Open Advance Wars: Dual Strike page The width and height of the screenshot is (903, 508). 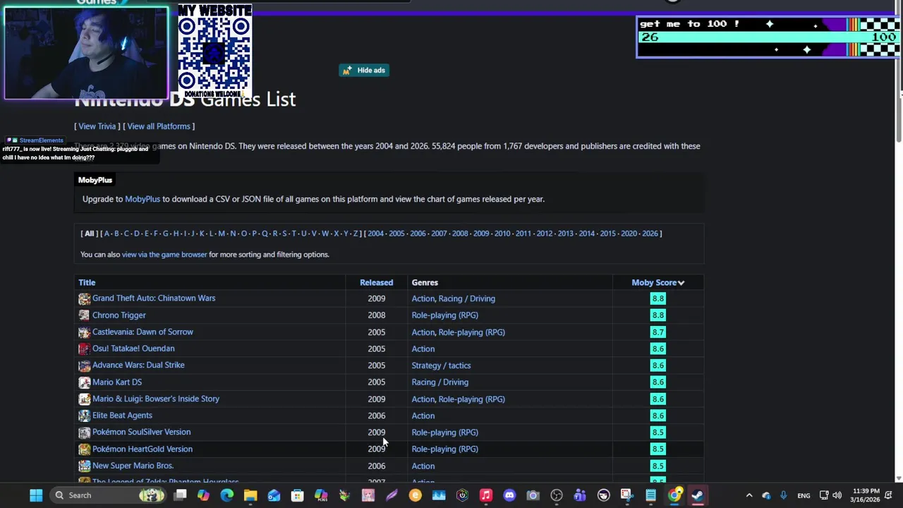pyautogui.click(x=138, y=365)
